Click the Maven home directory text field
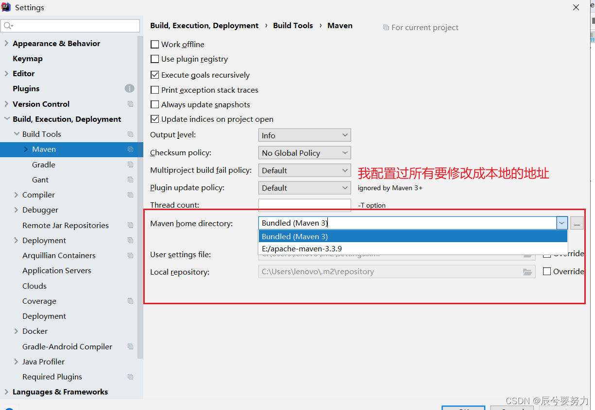The image size is (595, 410). pos(408,223)
